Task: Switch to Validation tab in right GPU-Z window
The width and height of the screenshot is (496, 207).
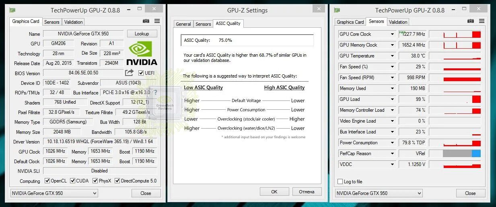Action: coord(398,22)
